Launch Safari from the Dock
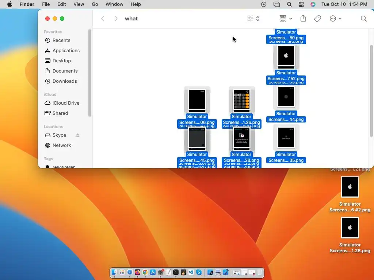This screenshot has height=280, width=374. click(130, 272)
